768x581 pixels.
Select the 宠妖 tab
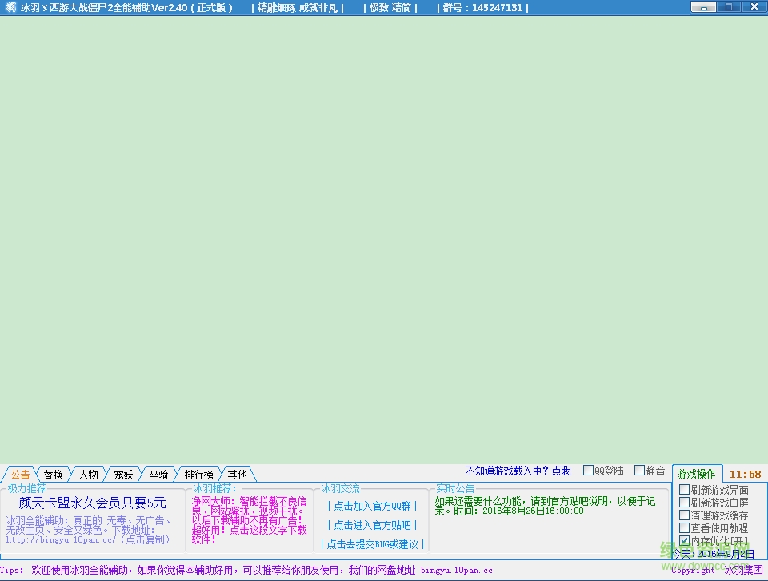point(123,473)
